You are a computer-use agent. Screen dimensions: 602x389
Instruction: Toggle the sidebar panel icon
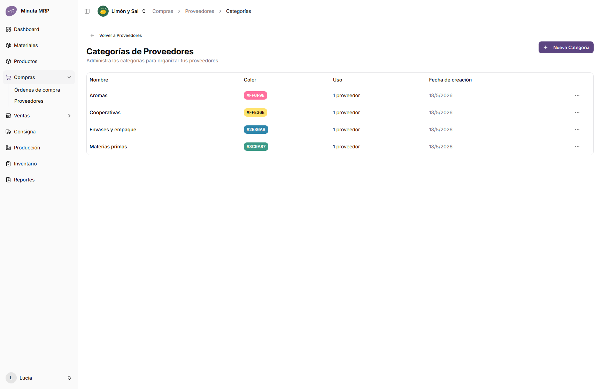(87, 11)
